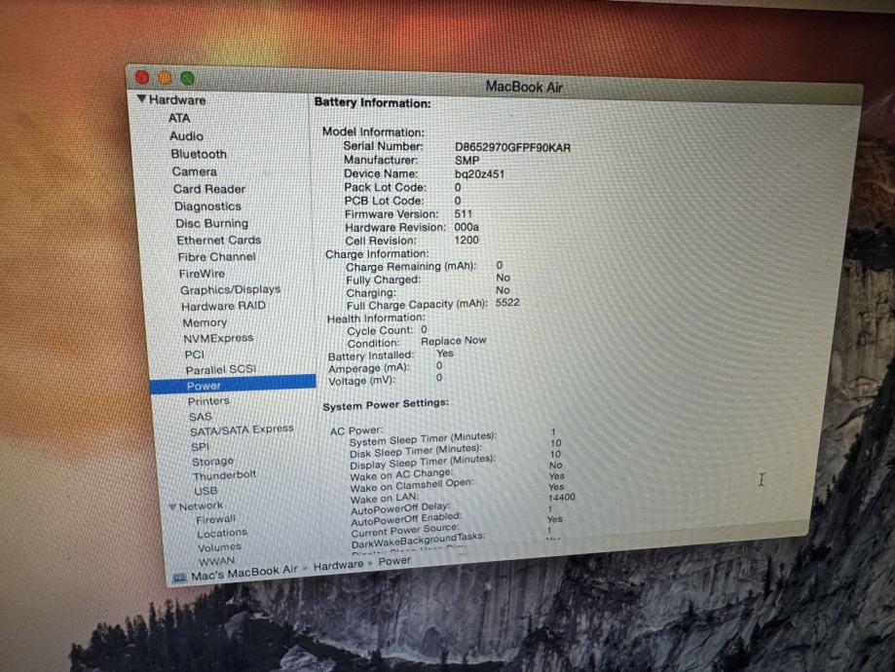The image size is (895, 672).
Task: Zoom window with the green button
Action: click(187, 78)
